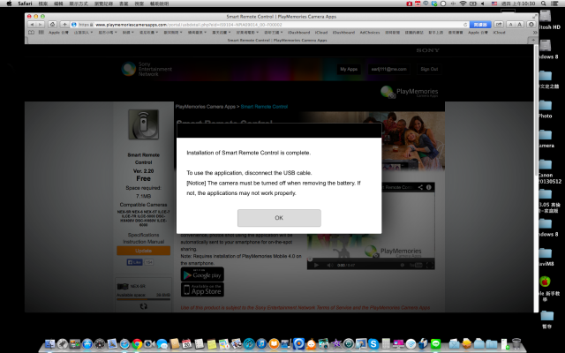565x353 pixels.
Task: Open the Share icon in Safari toolbar
Action: tap(499, 25)
